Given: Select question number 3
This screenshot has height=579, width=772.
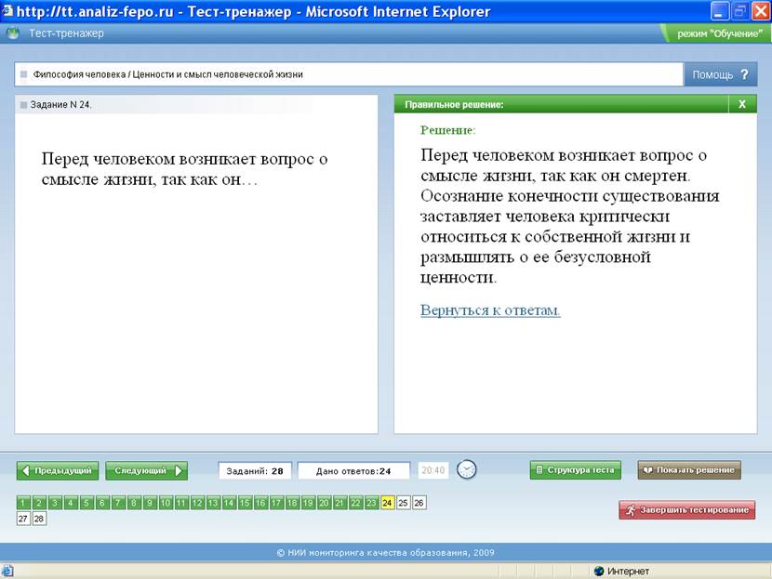Looking at the screenshot, I should (55, 503).
